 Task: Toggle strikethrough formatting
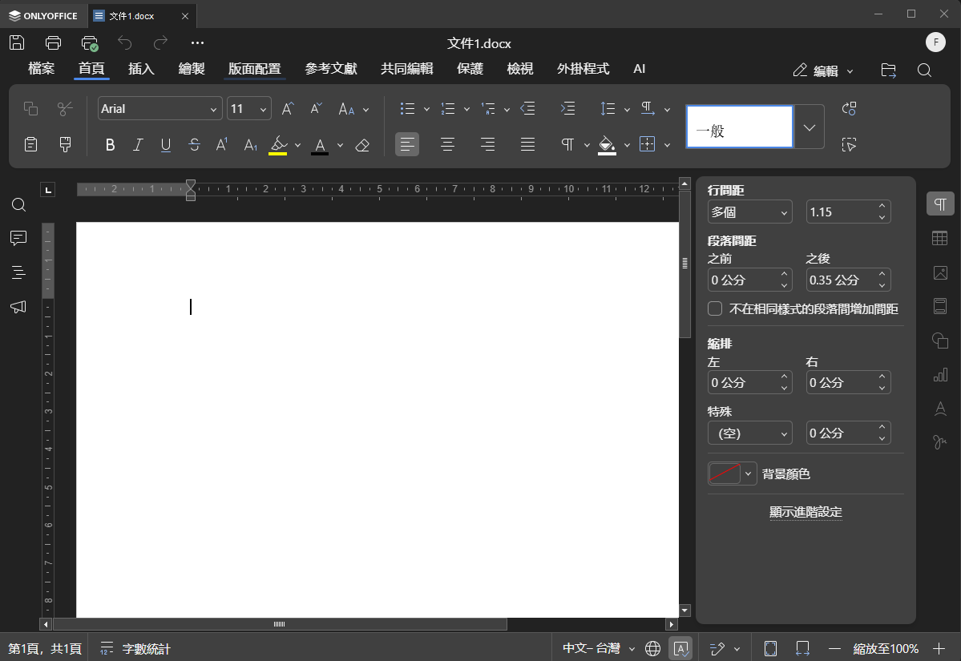pos(194,145)
